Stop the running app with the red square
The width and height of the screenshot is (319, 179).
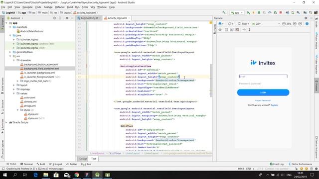tap(281, 12)
